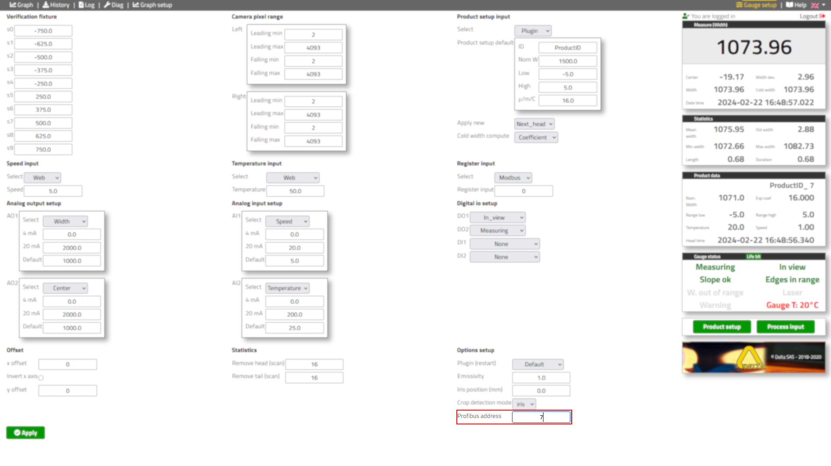Open the Log document icon
The width and height of the screenshot is (831, 466).
click(x=81, y=5)
